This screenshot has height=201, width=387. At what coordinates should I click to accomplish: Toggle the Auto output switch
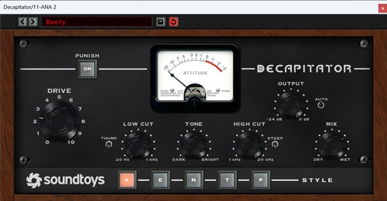[321, 105]
